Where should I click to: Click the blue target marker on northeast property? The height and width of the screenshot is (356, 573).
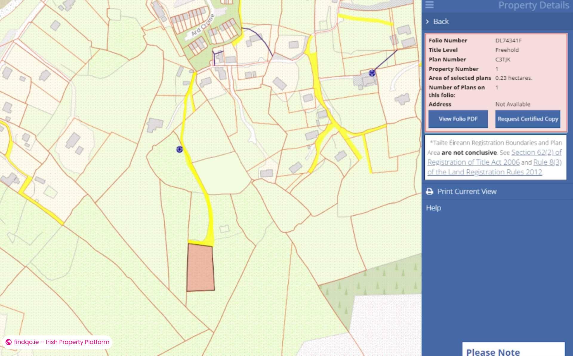[372, 73]
